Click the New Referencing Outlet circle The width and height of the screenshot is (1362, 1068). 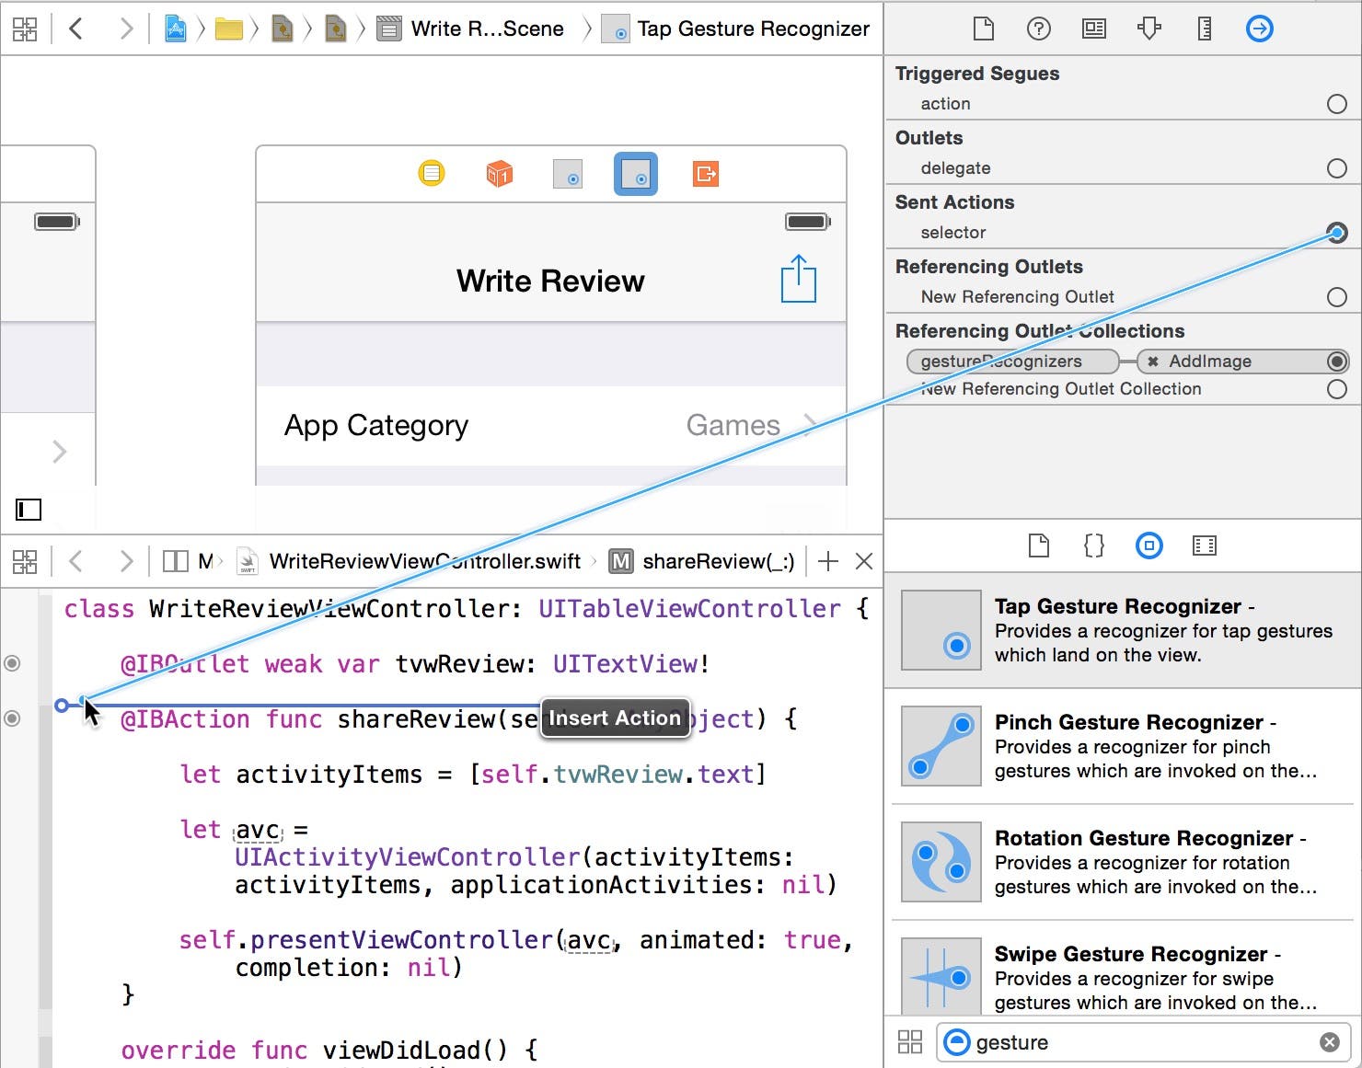pos(1336,297)
